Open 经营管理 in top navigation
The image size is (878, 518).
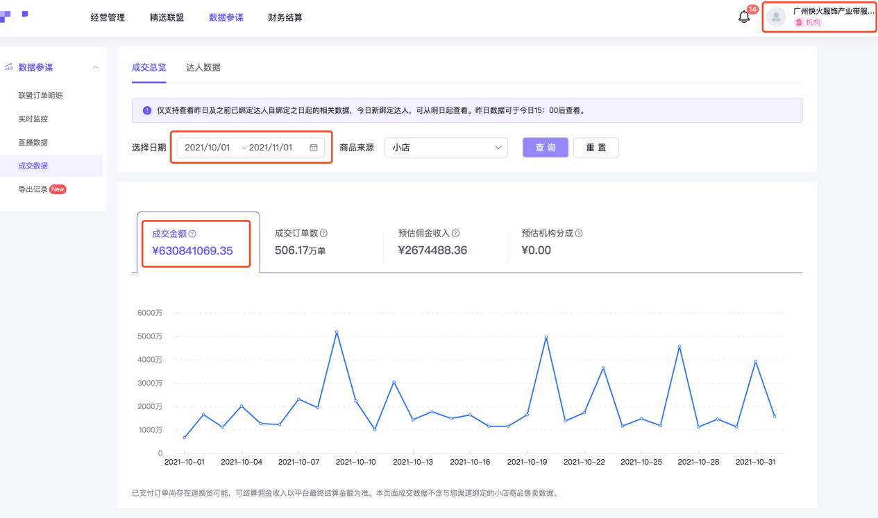tap(108, 17)
